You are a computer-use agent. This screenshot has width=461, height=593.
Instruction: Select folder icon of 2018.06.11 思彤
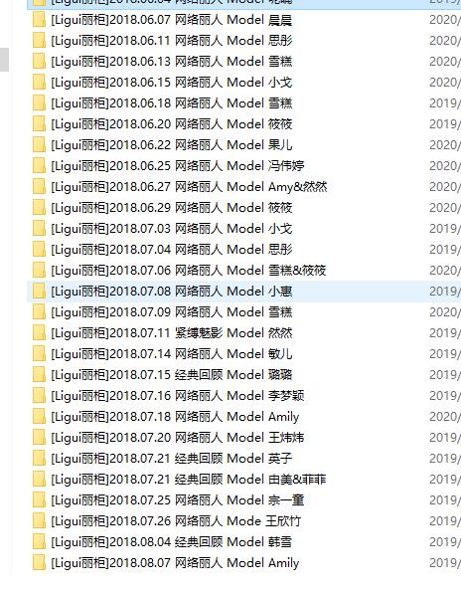click(x=39, y=41)
